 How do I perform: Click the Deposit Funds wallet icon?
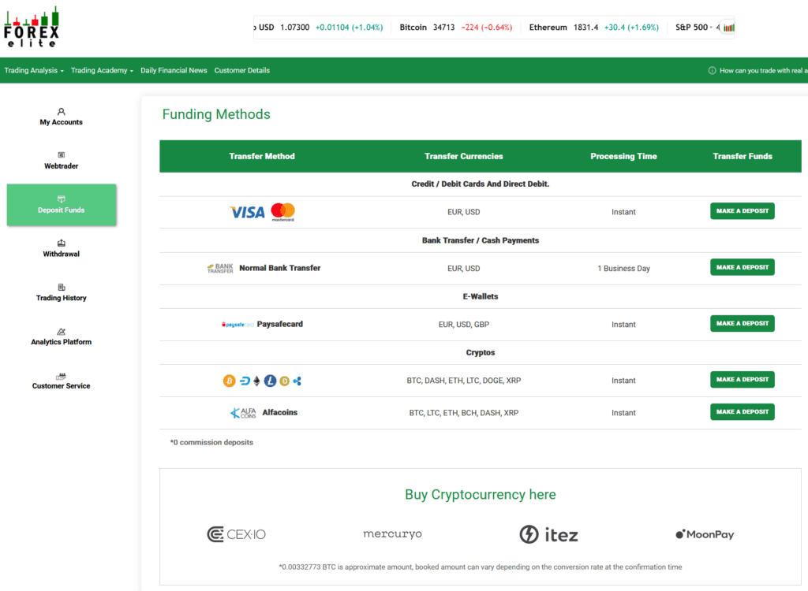(61, 199)
